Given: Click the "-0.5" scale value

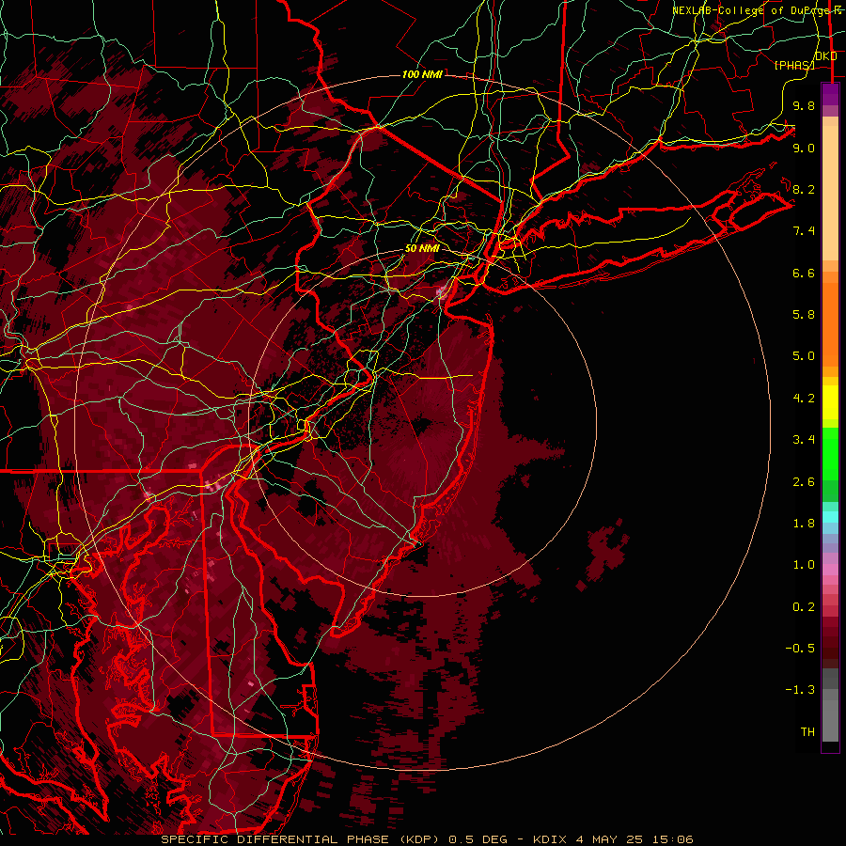Looking at the screenshot, I should (x=800, y=649).
